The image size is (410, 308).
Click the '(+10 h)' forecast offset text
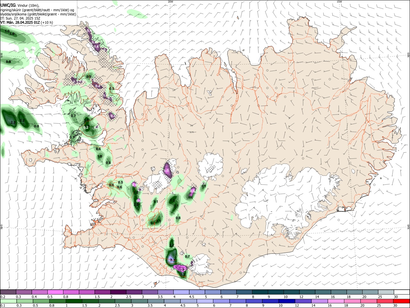click(x=47, y=22)
